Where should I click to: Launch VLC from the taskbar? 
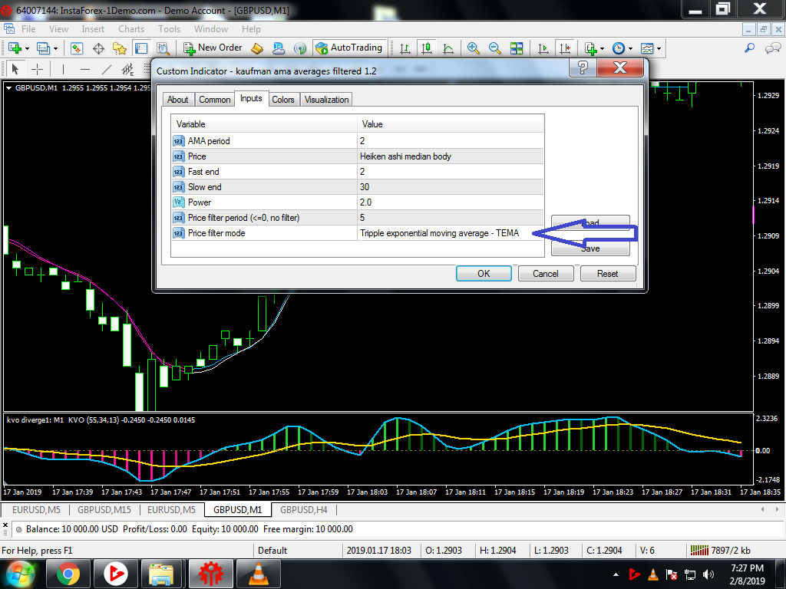coord(259,574)
